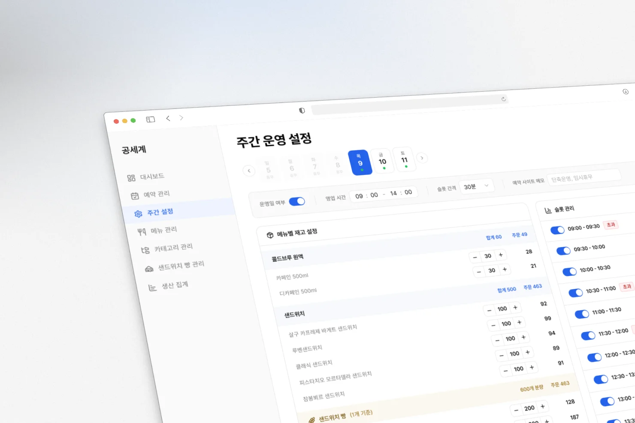Click plus on stepper beside order count 92
The height and width of the screenshot is (423, 635).
click(515, 307)
